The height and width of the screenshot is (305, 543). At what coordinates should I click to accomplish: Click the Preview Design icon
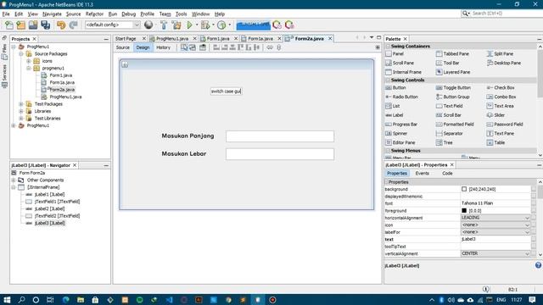[203, 47]
